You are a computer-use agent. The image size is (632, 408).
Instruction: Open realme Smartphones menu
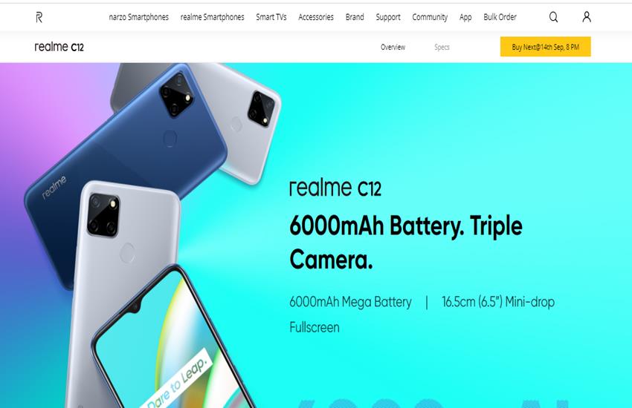pos(212,17)
